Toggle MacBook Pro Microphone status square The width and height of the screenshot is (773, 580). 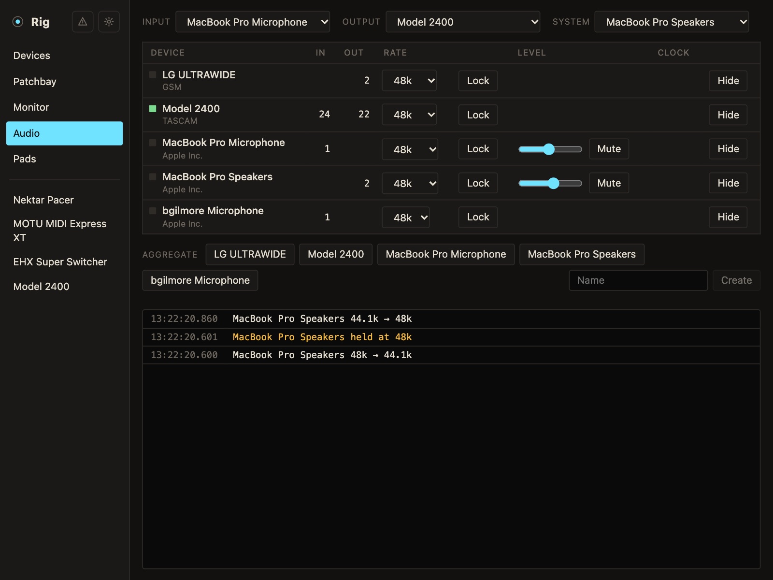pyautogui.click(x=153, y=143)
